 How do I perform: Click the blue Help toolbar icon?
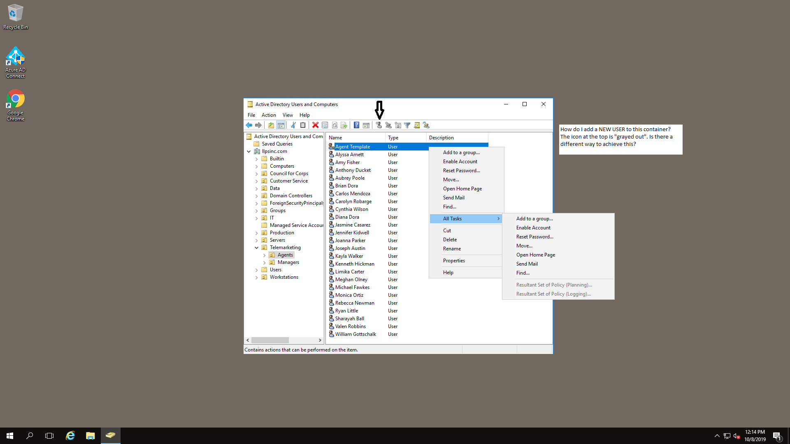coord(356,125)
